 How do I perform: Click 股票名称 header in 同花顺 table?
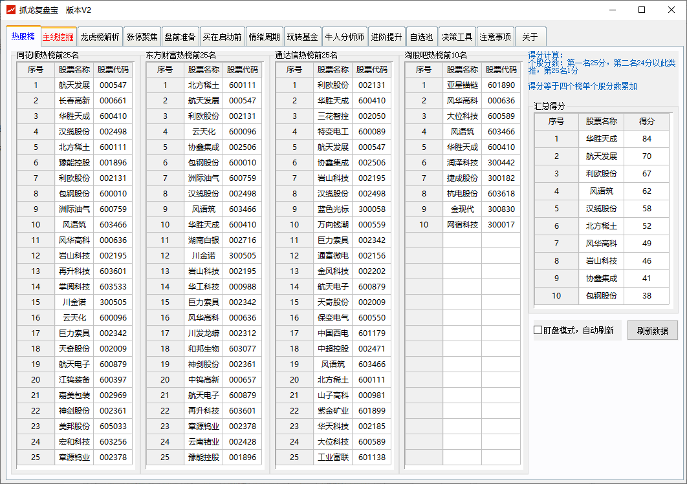pos(74,69)
